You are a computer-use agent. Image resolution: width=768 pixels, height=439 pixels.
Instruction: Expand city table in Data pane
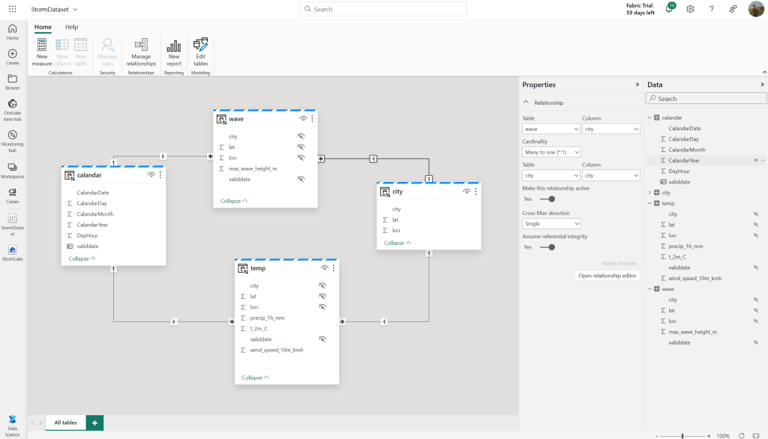click(650, 193)
